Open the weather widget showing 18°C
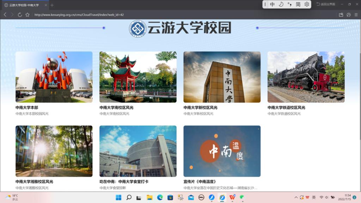Image resolution: width=361 pixels, height=203 pixels. [x=12, y=197]
